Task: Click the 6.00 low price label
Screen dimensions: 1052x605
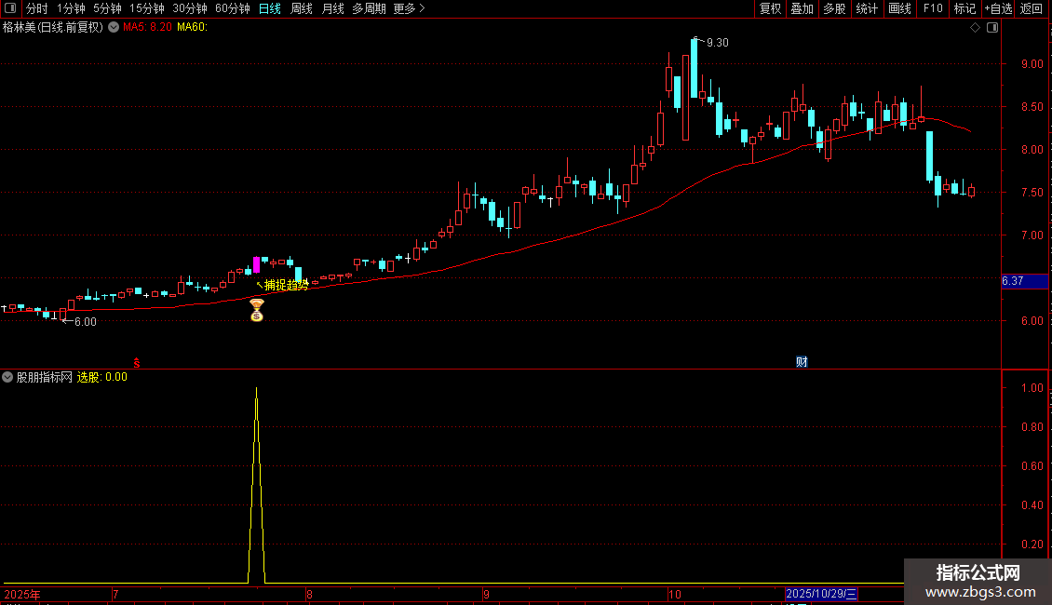Action: click(86, 322)
